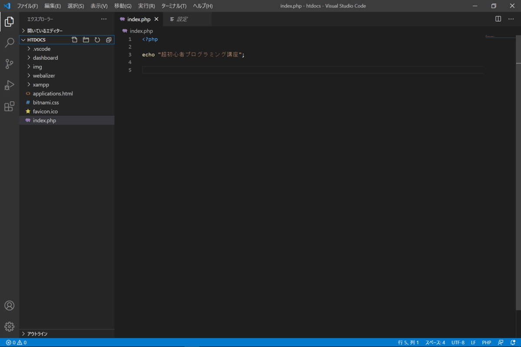The height and width of the screenshot is (347, 521).
Task: Open the ヘルプ(H) menu
Action: pos(203,6)
